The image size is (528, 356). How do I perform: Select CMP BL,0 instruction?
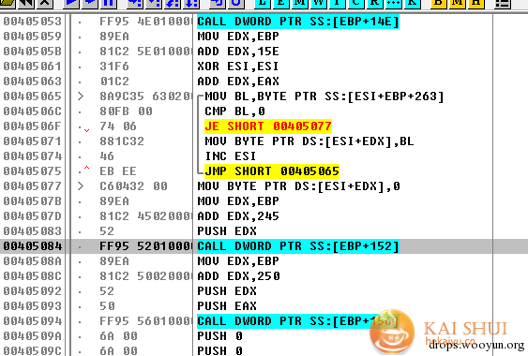234,111
